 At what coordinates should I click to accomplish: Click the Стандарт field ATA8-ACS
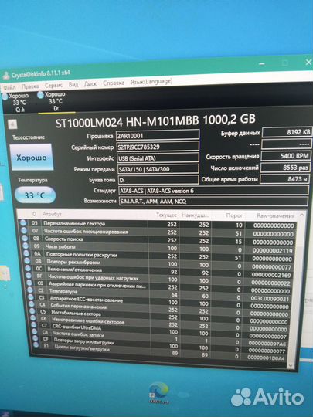(x=213, y=191)
